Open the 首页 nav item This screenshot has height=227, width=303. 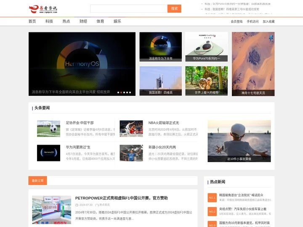point(32,21)
